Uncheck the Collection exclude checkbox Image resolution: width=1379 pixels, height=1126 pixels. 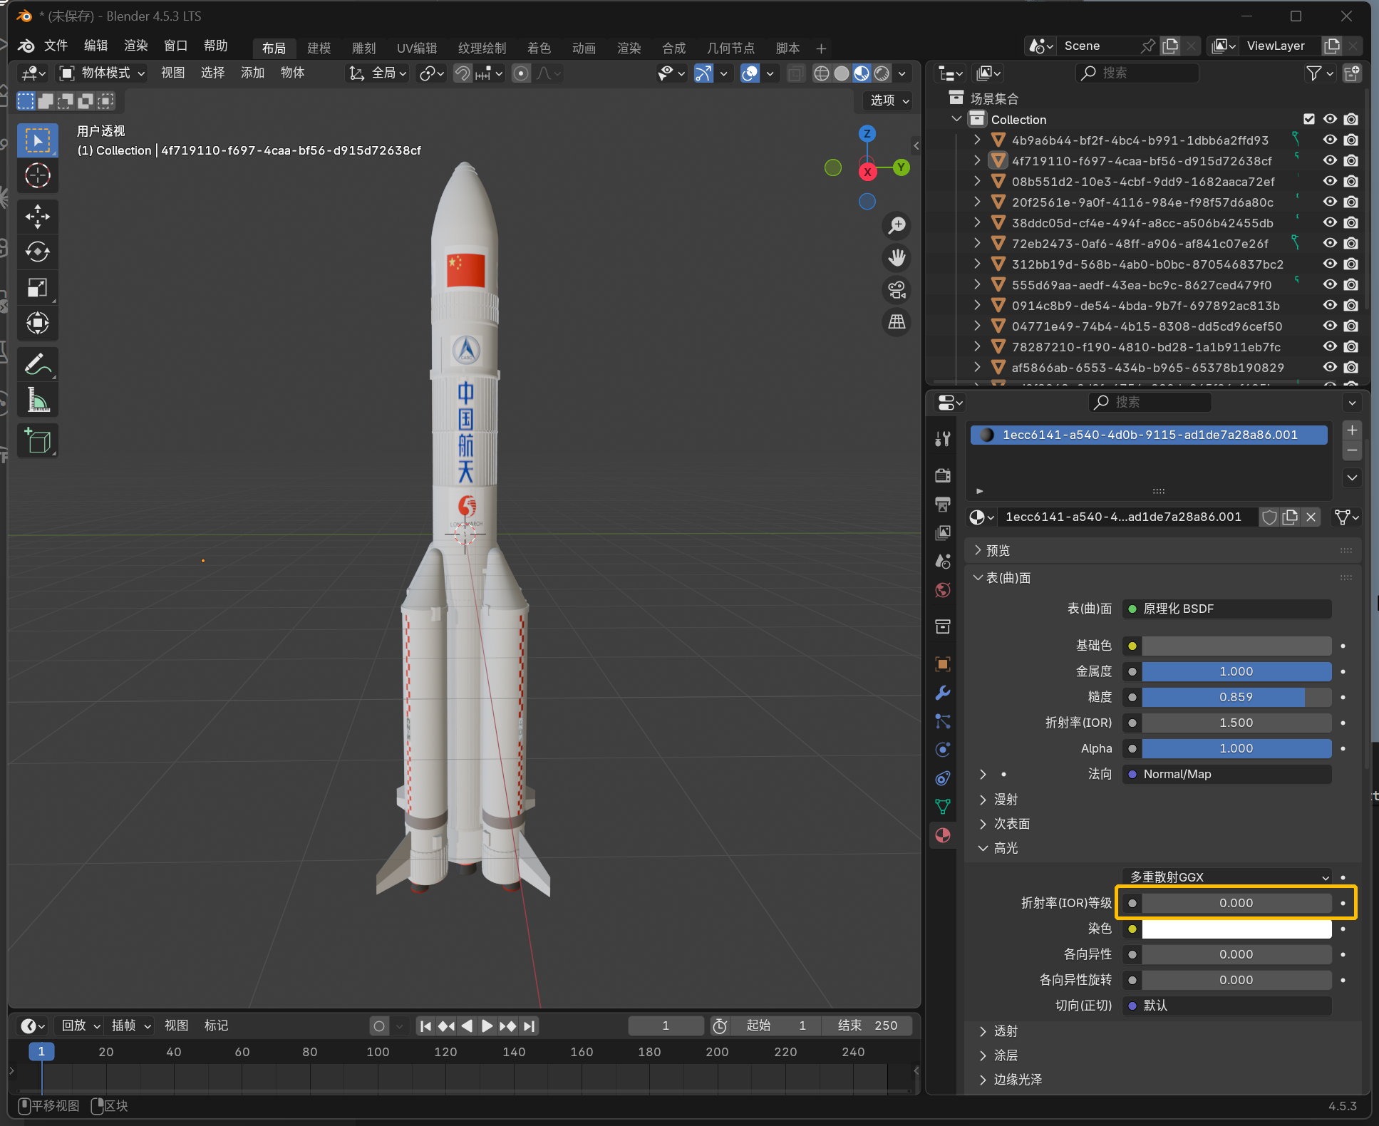1309,119
